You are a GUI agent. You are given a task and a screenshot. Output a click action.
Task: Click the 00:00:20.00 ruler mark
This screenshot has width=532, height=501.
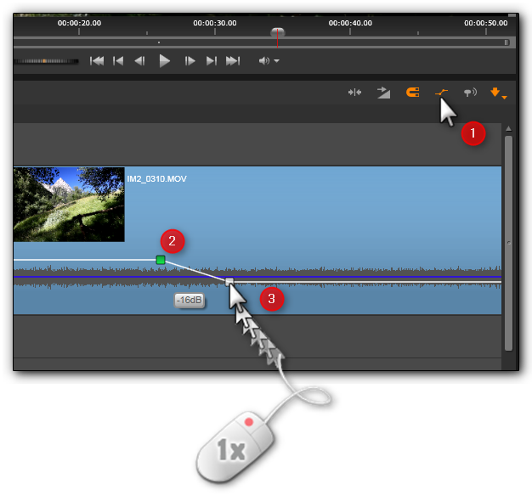pyautogui.click(x=79, y=23)
